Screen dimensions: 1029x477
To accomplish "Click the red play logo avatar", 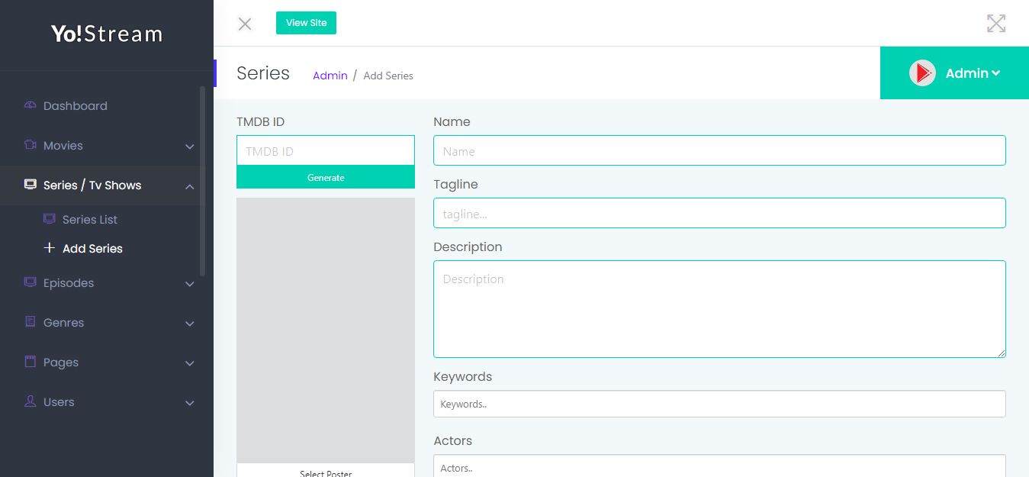I will coord(922,73).
